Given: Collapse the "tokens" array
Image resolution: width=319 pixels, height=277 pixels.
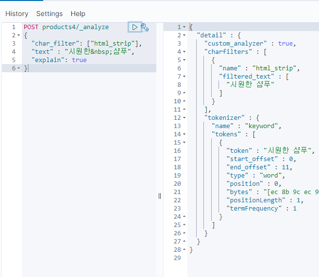Looking at the screenshot, I should click(184, 134).
